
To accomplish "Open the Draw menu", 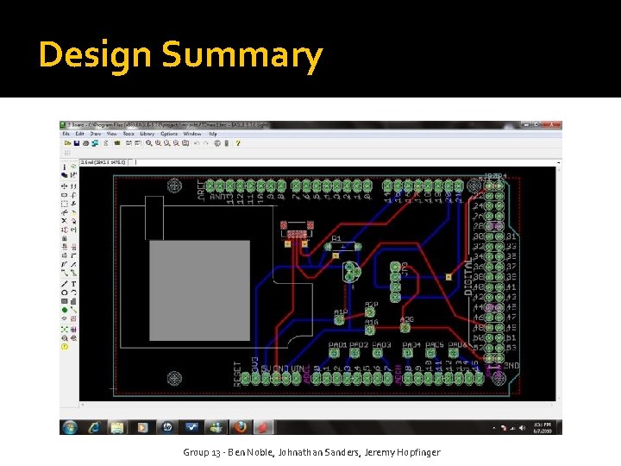I will 96,134.
